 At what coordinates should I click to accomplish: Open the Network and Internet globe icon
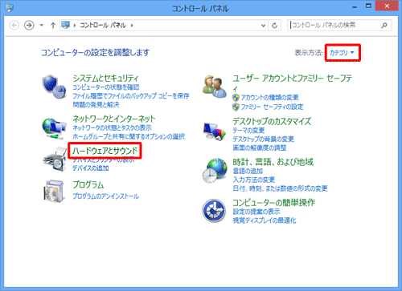(54, 128)
